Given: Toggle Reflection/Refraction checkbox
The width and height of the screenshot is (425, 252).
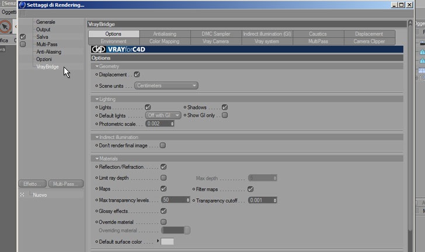Looking at the screenshot, I should (x=163, y=167).
